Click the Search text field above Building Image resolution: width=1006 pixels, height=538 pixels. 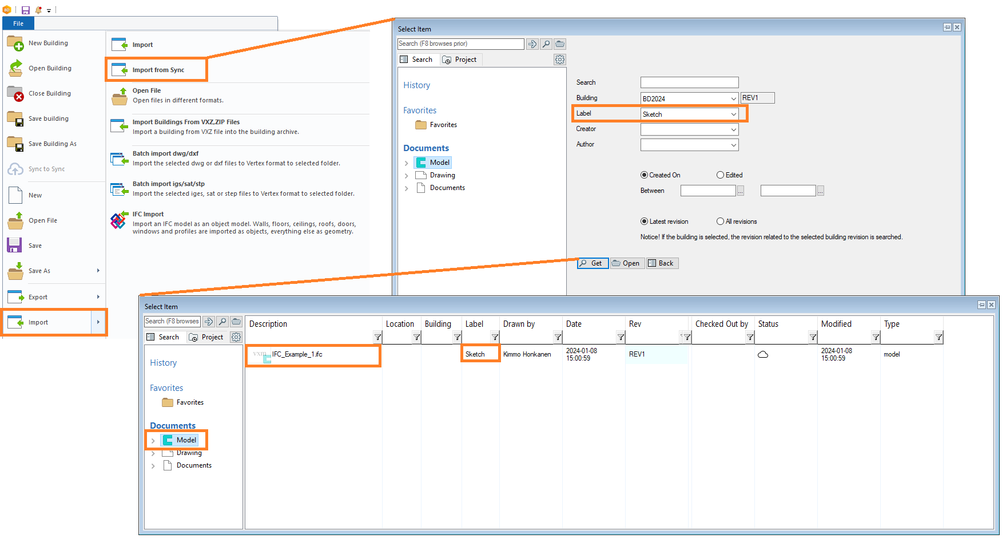[x=689, y=82]
